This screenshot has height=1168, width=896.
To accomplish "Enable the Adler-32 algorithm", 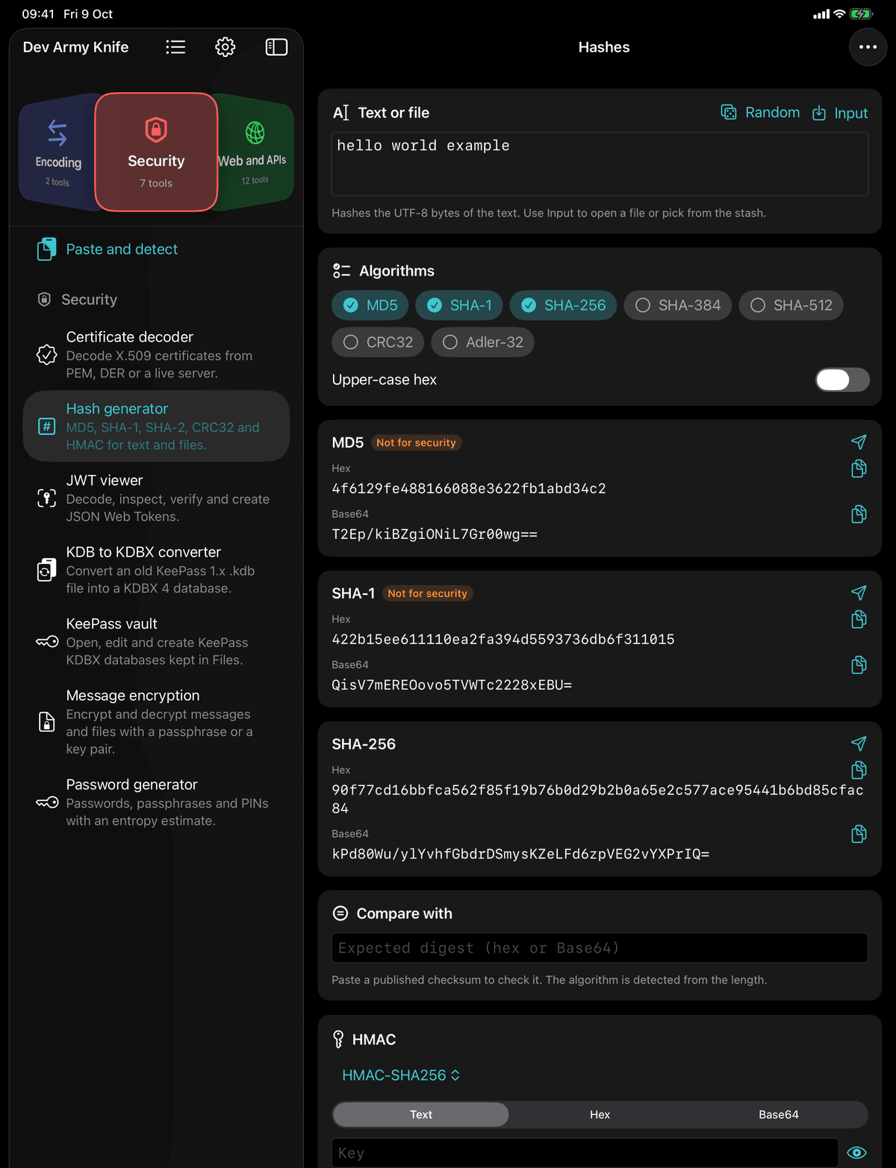I will [482, 342].
